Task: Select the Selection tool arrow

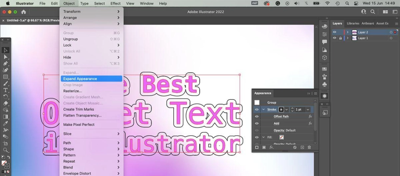Action: click(x=5, y=50)
